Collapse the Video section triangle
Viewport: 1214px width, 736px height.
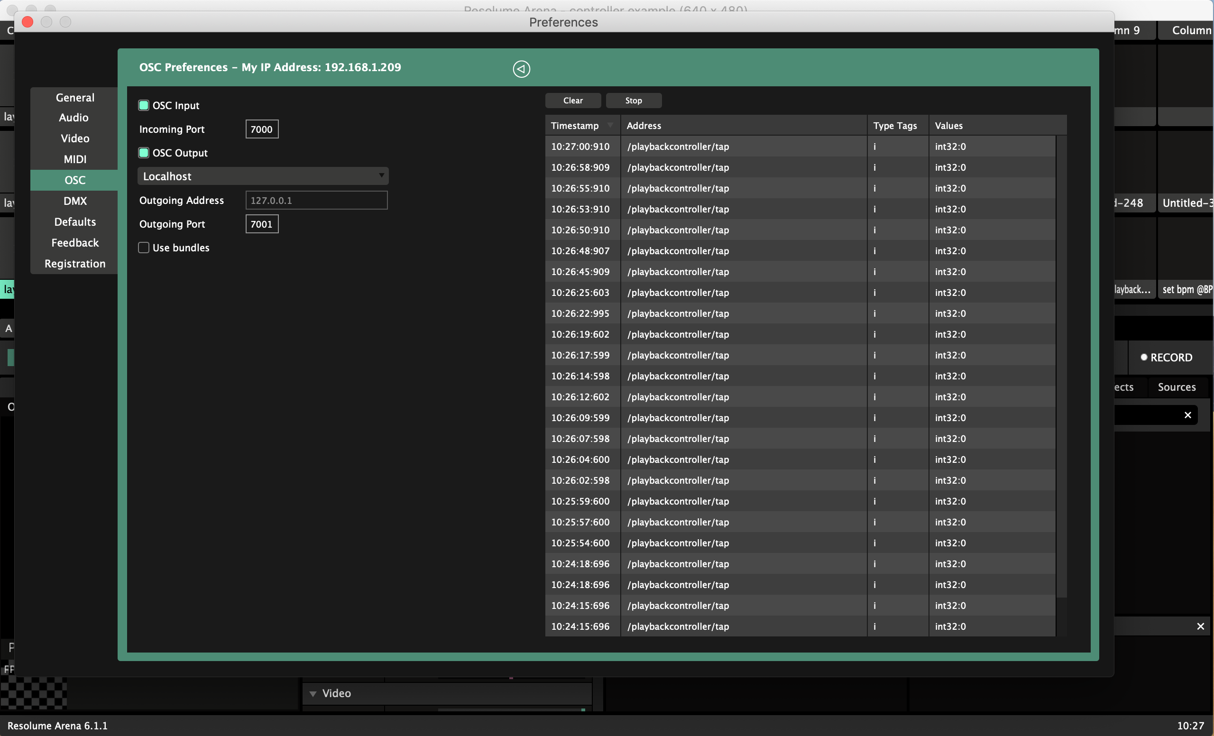click(x=313, y=694)
